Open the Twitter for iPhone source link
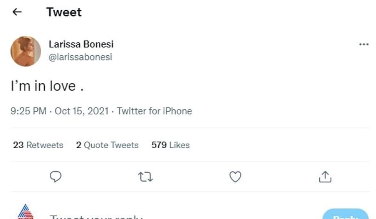Screen dimensions: 376x219 (x=154, y=111)
